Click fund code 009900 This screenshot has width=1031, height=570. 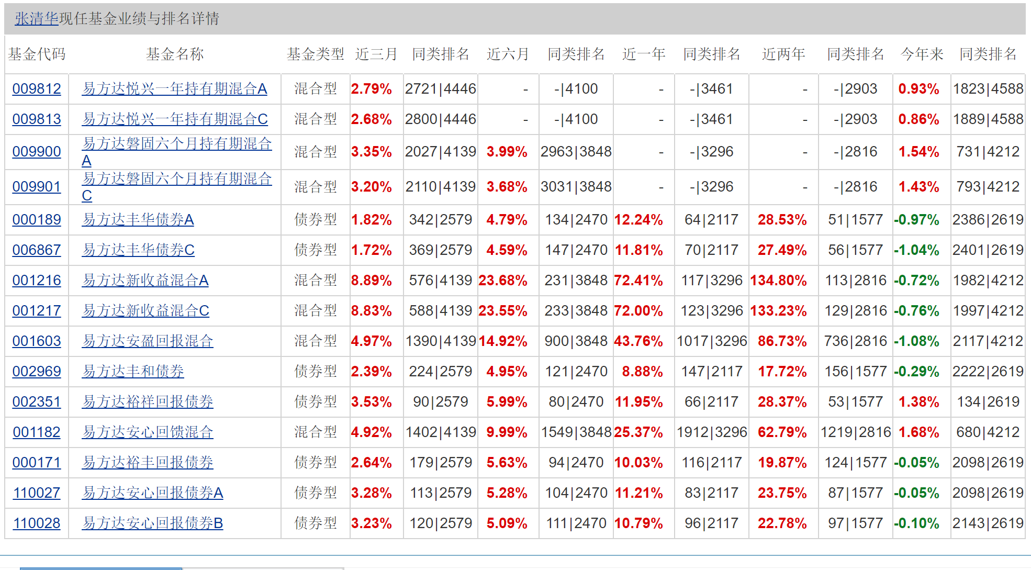coord(37,152)
